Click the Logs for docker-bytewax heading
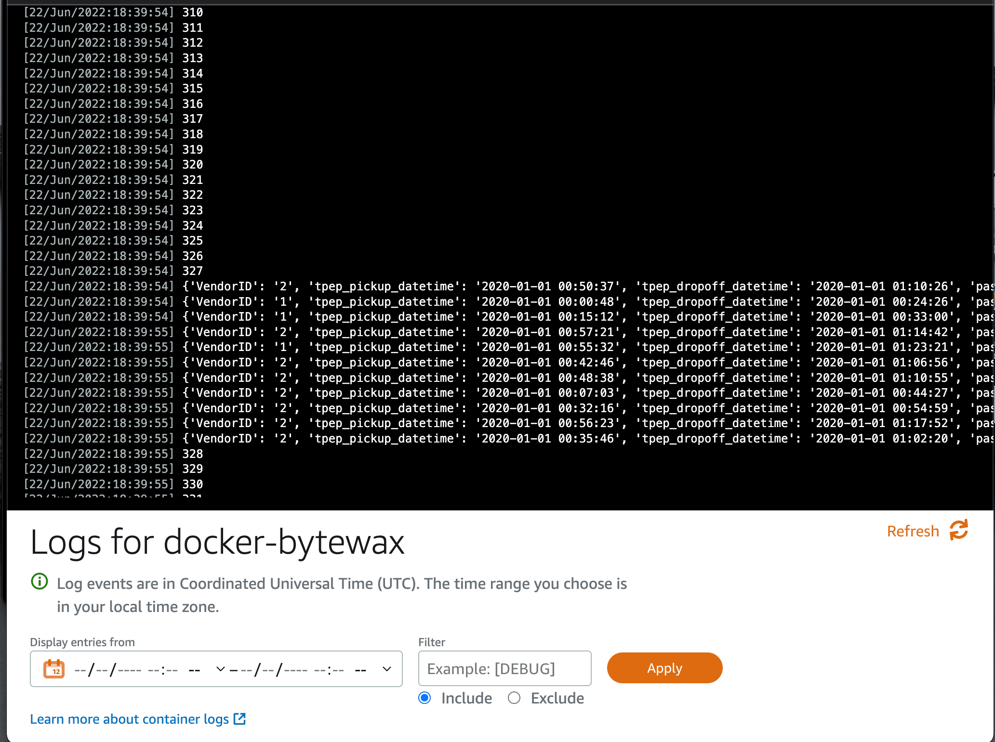Screen dimensions: 995x742 217,542
